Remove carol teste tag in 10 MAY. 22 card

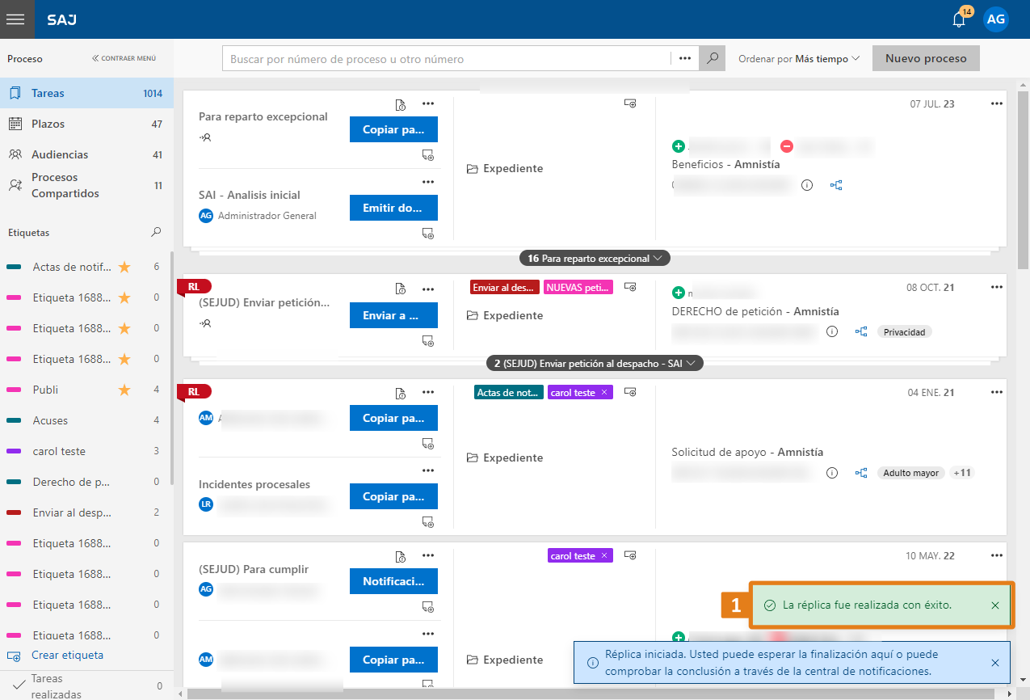tap(604, 556)
